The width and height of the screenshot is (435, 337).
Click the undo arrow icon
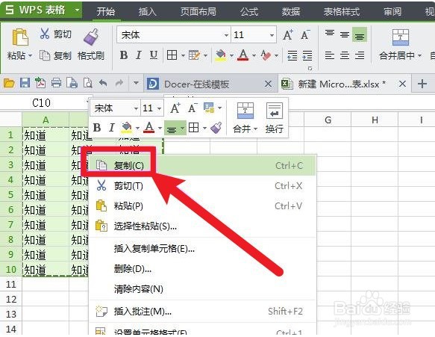pyautogui.click(x=103, y=83)
